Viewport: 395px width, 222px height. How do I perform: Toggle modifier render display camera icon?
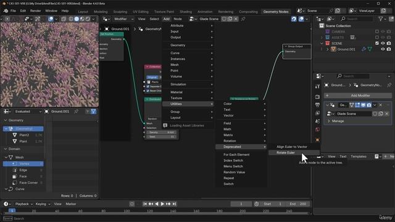[x=369, y=105]
